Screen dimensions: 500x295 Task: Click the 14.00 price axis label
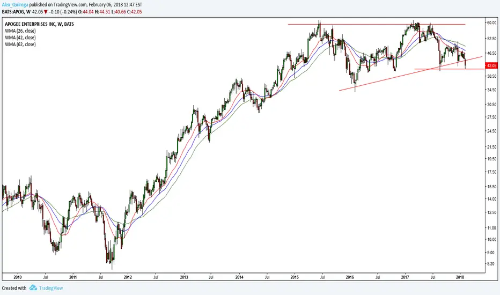tap(492, 199)
